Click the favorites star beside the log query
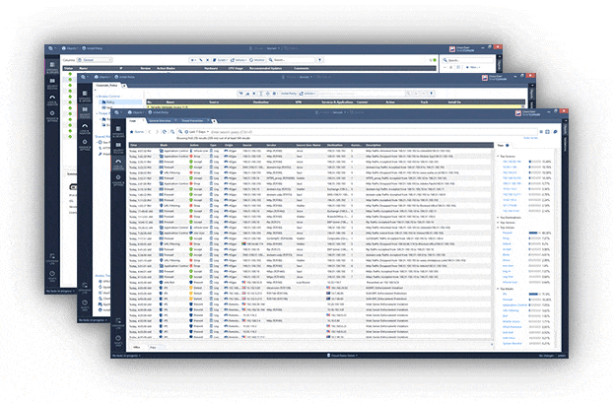Image resolution: width=613 pixels, height=403 pixels. (x=135, y=129)
